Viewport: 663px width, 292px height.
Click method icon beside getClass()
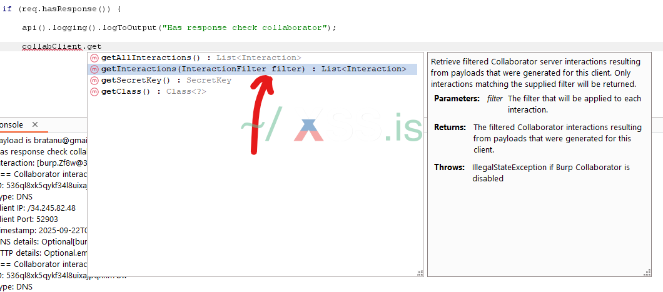(94, 92)
